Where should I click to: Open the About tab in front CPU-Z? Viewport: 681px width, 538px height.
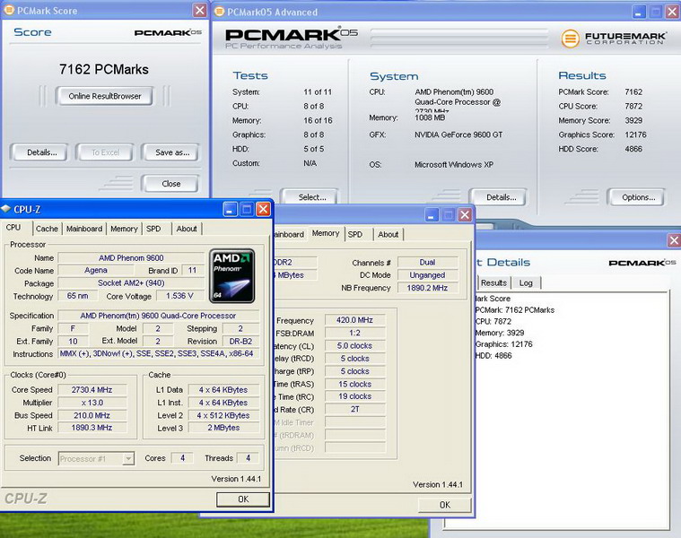pos(187,229)
